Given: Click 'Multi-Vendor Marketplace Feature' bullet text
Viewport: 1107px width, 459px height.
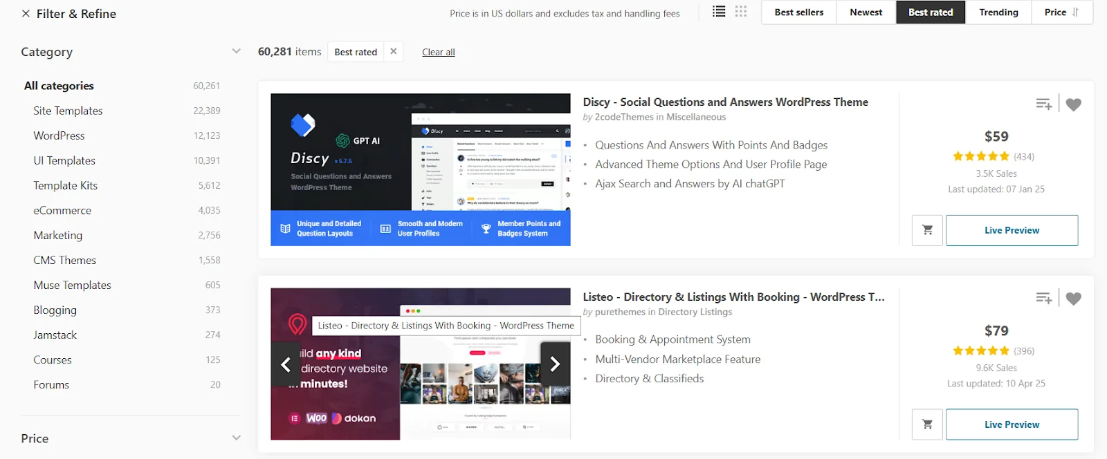Looking at the screenshot, I should coord(678,359).
